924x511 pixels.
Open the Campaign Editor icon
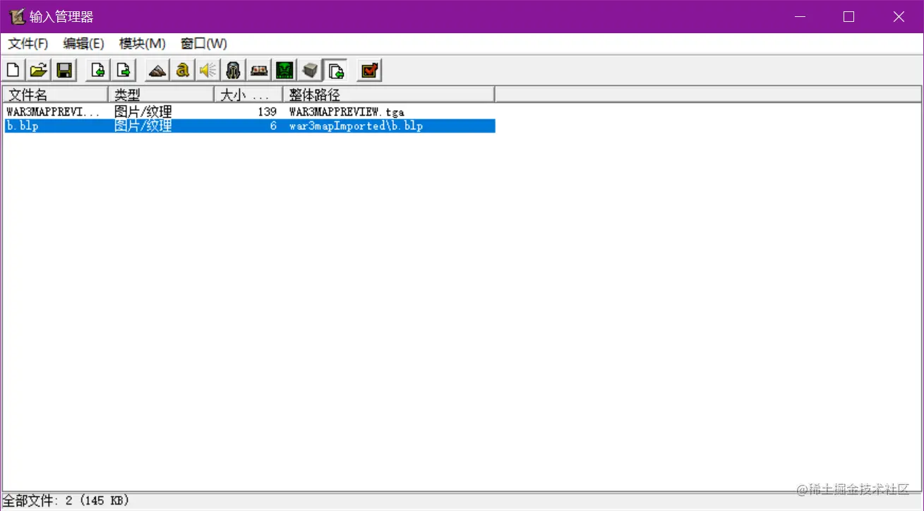point(259,70)
